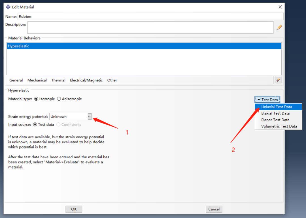Choose Biaxial Test Data from menu

(278, 113)
